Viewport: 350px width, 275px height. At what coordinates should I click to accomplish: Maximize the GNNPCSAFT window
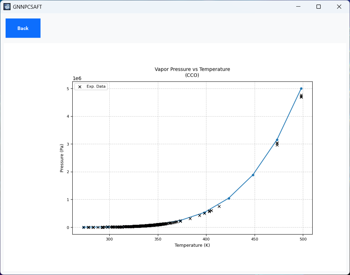pyautogui.click(x=319, y=7)
